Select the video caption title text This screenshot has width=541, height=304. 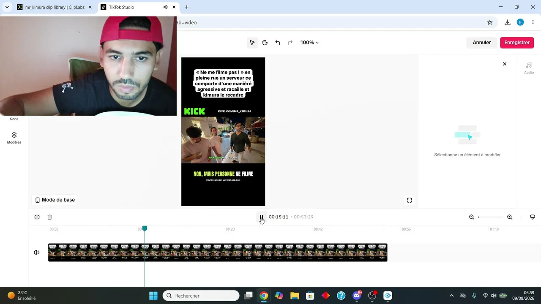[223, 84]
